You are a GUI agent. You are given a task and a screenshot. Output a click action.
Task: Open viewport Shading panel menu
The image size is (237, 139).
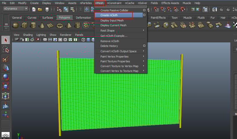point(28,35)
